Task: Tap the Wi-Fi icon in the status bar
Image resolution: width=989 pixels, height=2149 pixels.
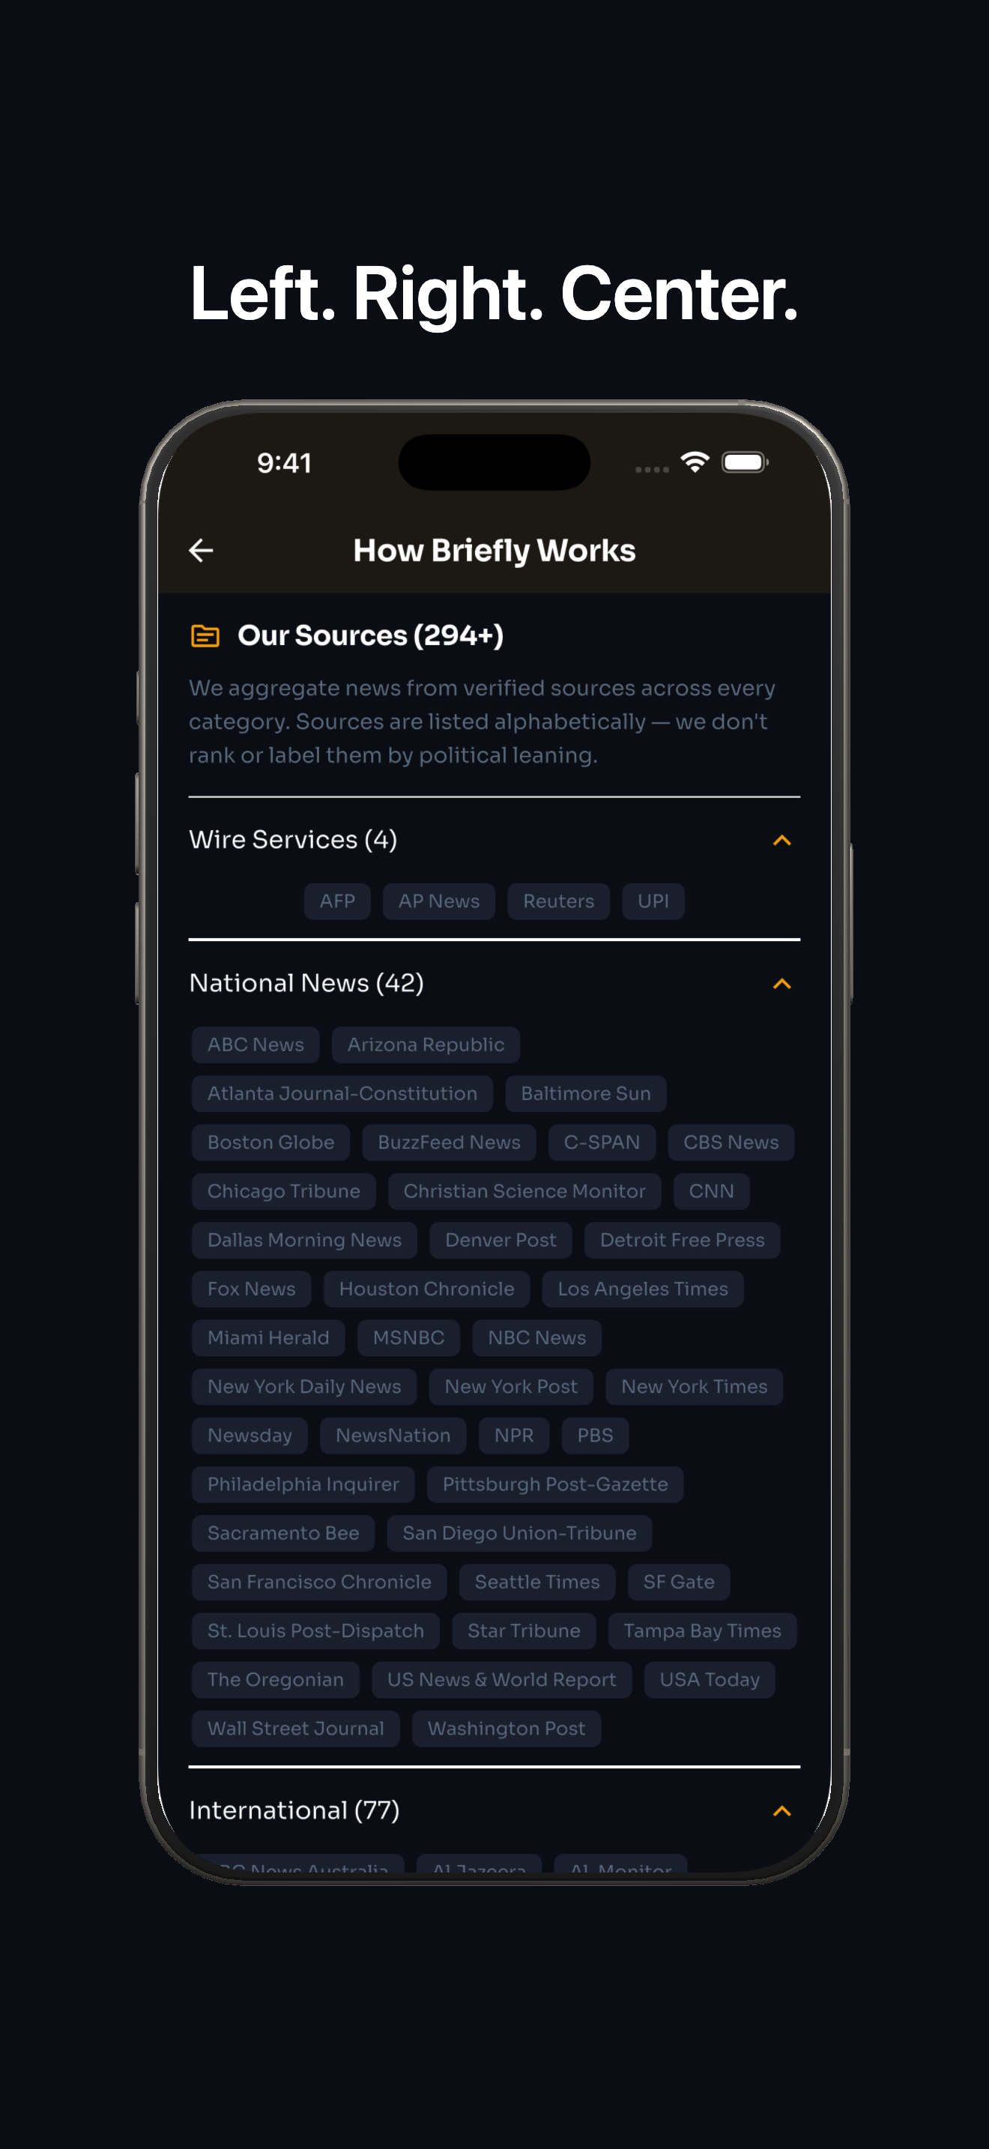Action: [x=695, y=462]
